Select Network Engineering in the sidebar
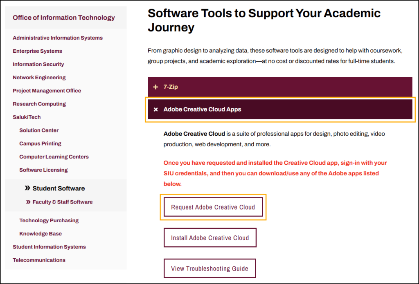The width and height of the screenshot is (419, 284). tap(39, 78)
